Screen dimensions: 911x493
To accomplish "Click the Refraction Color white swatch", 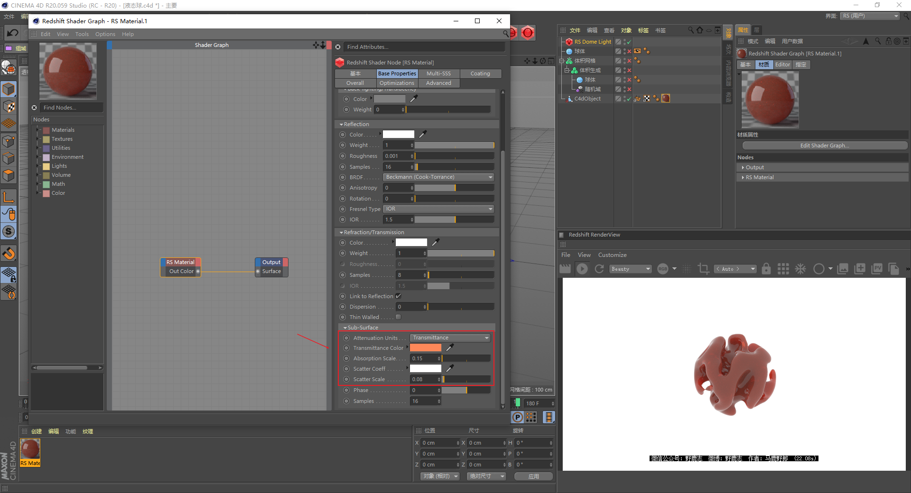I will click(411, 242).
